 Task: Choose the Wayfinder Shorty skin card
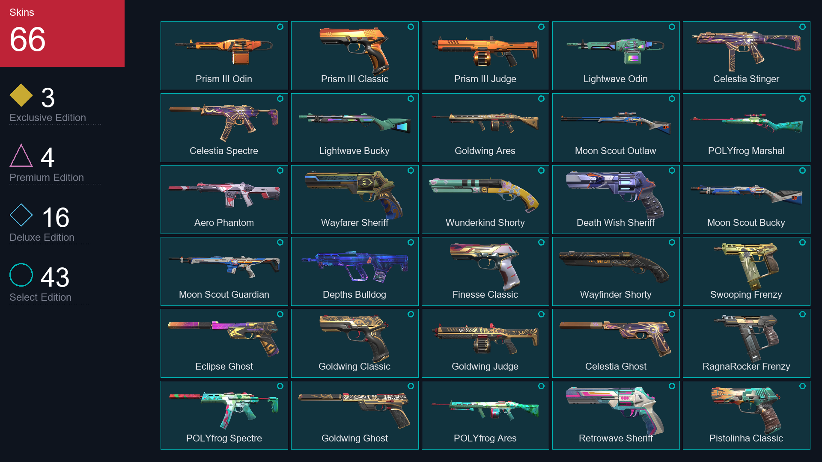[616, 271]
